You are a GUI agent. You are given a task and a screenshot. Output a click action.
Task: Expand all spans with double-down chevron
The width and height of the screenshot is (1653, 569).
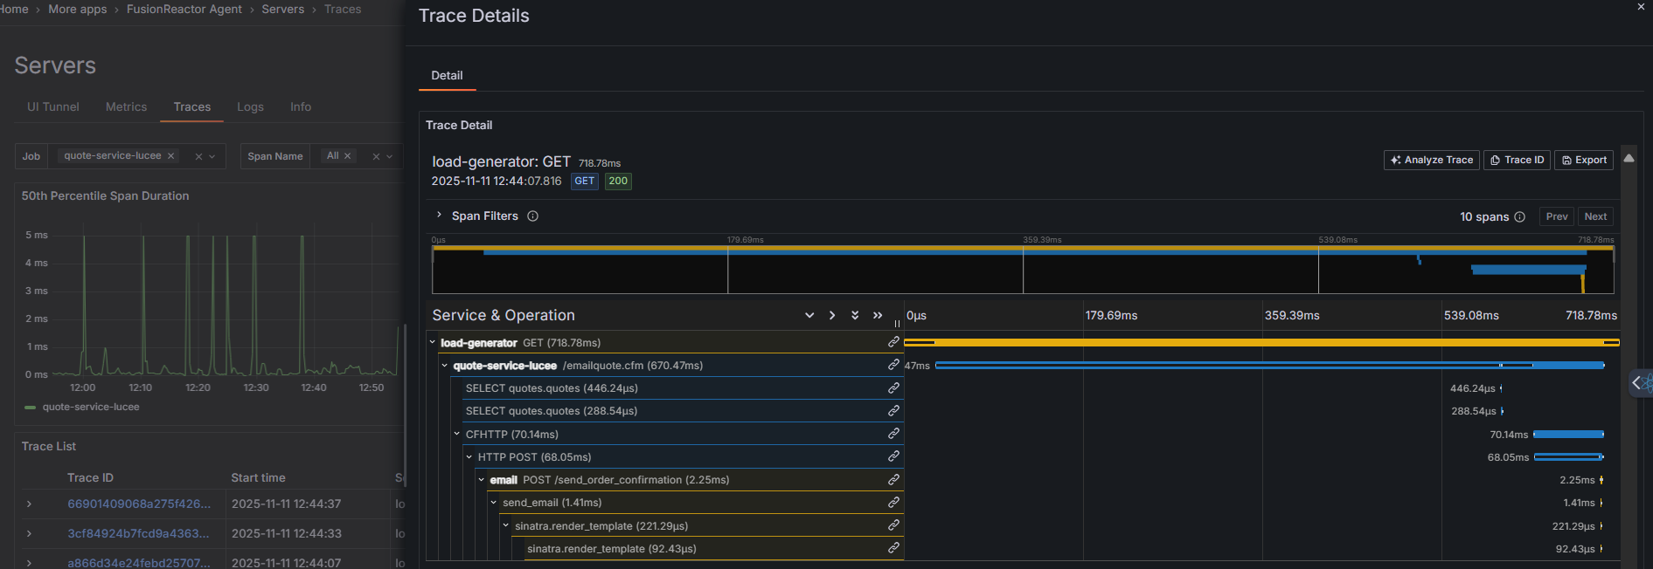click(855, 316)
